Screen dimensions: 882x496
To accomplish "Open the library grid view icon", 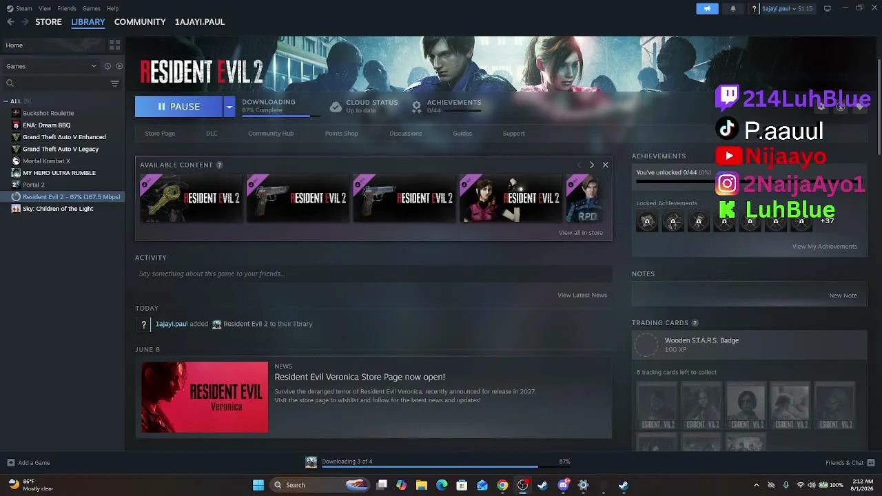I will (114, 45).
